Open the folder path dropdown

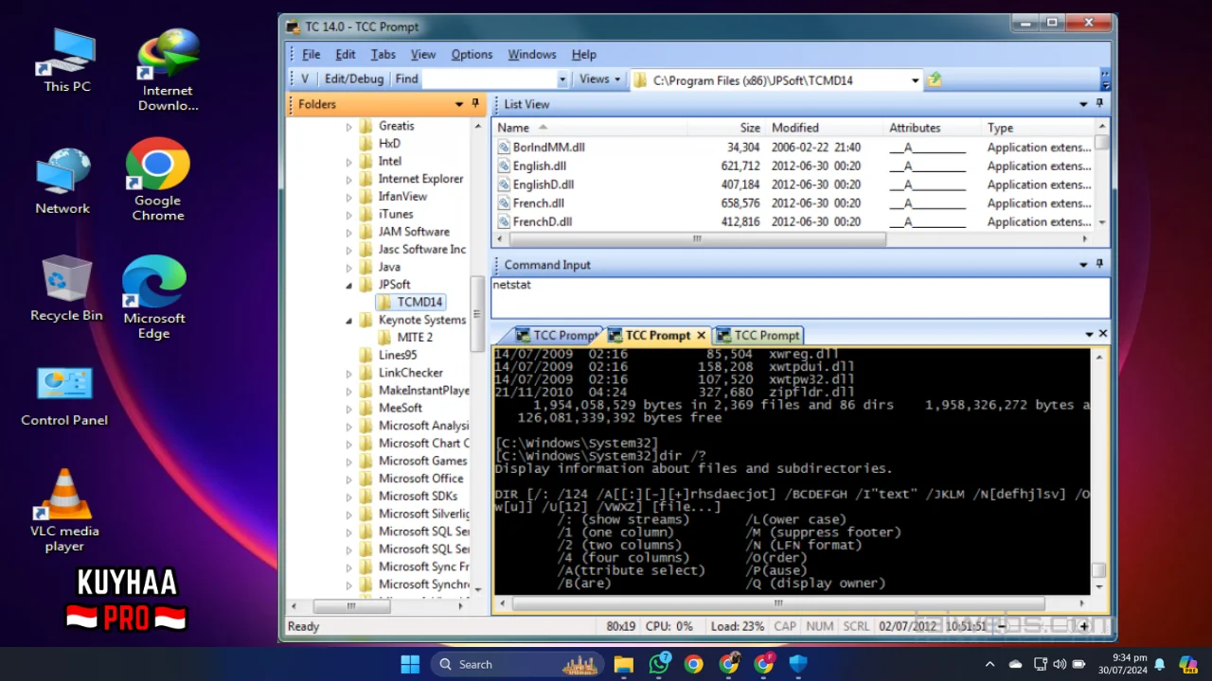(915, 80)
